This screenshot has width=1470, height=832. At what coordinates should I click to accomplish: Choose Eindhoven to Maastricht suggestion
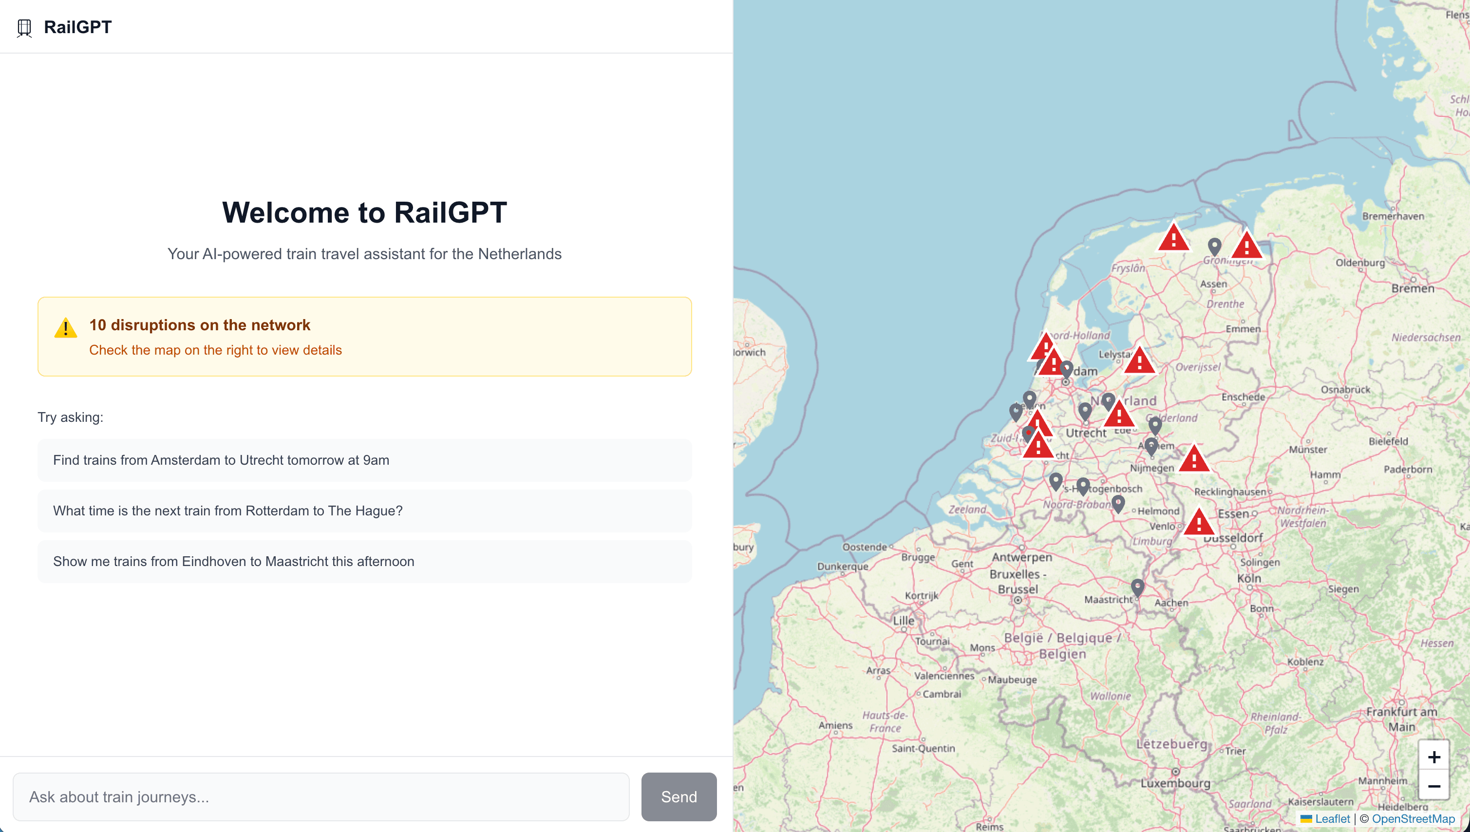pyautogui.click(x=364, y=561)
